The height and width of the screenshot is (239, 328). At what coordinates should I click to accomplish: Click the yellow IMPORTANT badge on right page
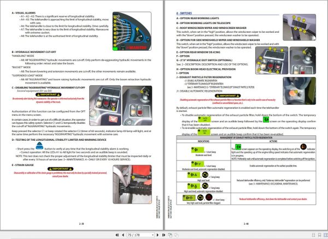tap(227, 96)
